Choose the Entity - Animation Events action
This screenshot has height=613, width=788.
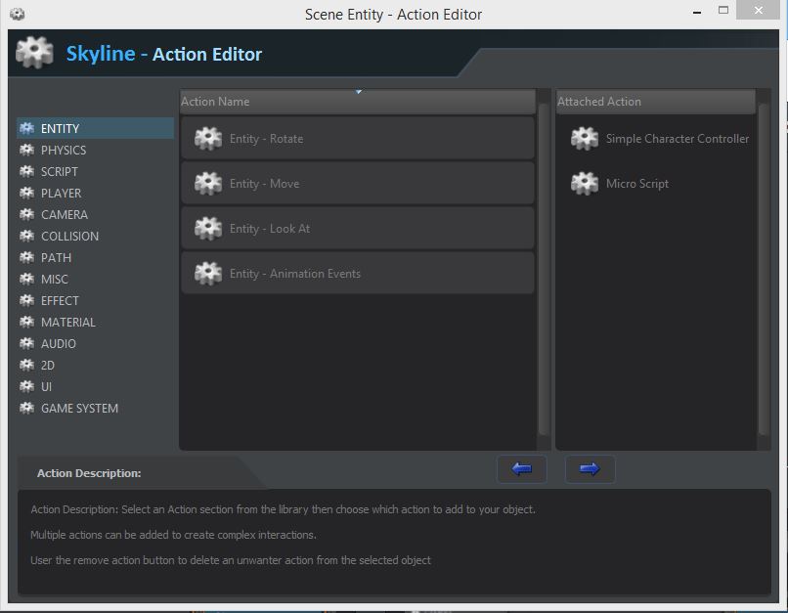[x=357, y=273]
